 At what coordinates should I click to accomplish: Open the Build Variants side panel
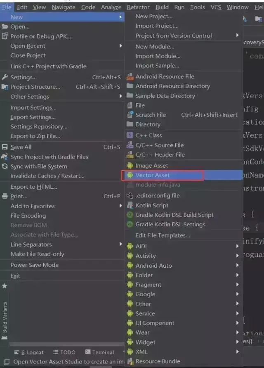[x=5, y=317]
